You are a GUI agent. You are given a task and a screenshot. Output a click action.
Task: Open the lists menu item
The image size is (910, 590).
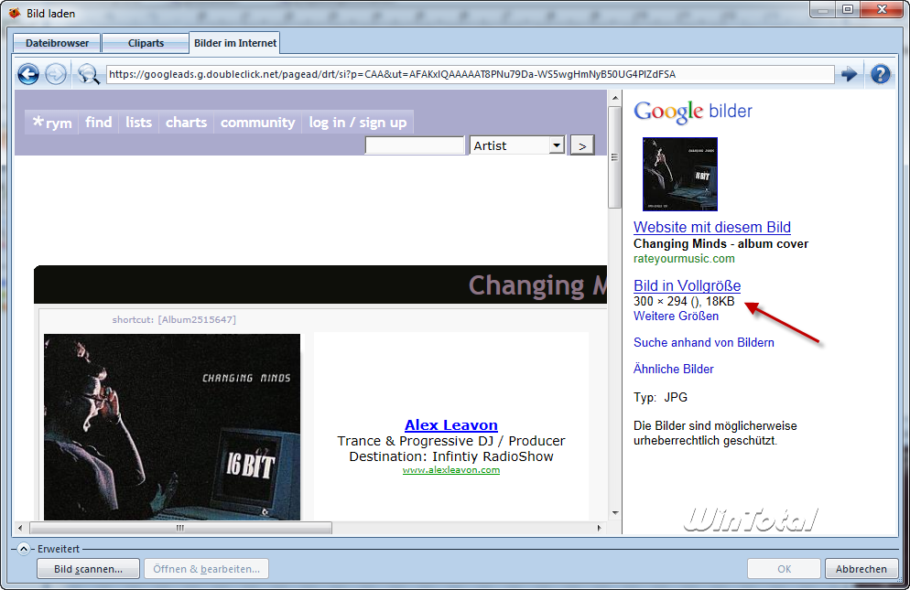point(139,123)
